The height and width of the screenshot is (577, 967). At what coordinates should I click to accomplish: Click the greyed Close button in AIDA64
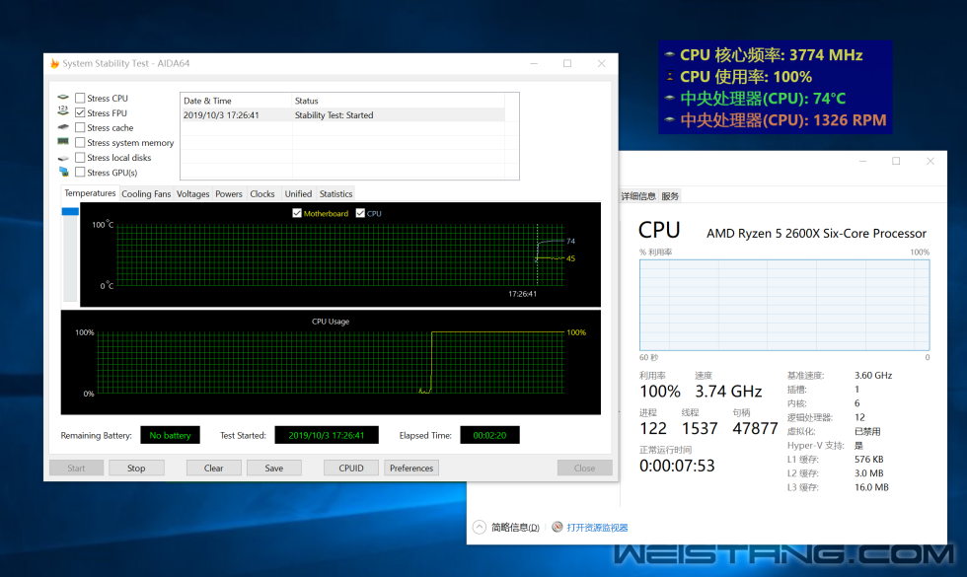(x=584, y=468)
